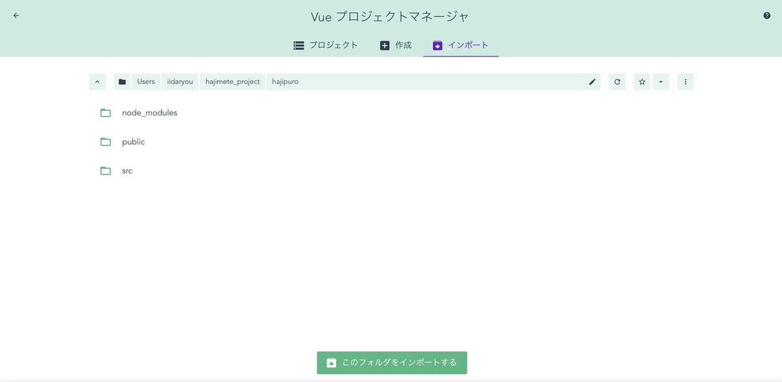The height and width of the screenshot is (382, 782).
Task: Open public folder name
Action: (x=134, y=141)
